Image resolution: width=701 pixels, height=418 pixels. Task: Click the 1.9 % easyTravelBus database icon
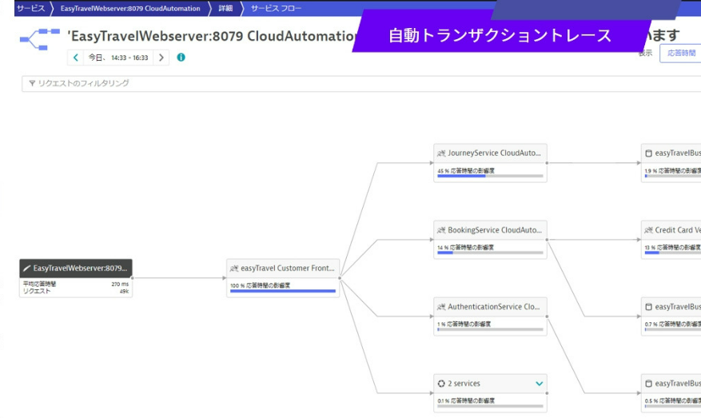(x=649, y=153)
